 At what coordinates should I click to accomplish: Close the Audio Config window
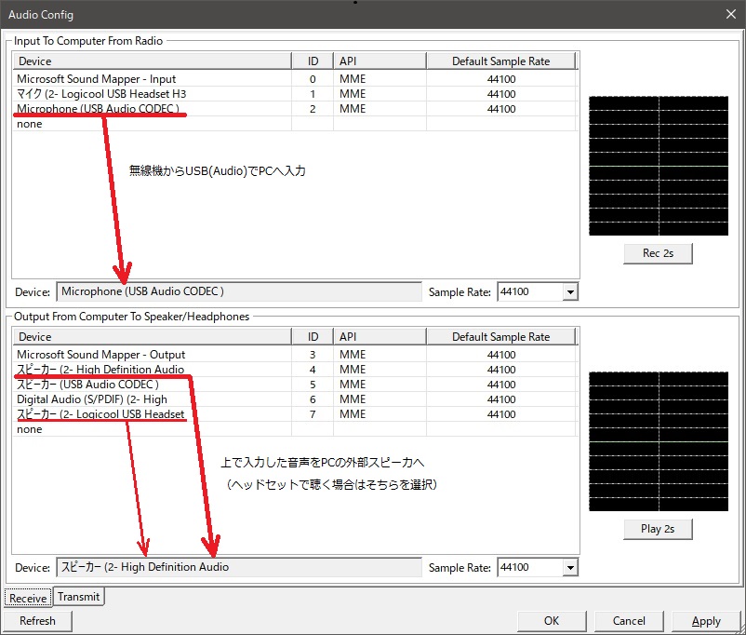728,14
